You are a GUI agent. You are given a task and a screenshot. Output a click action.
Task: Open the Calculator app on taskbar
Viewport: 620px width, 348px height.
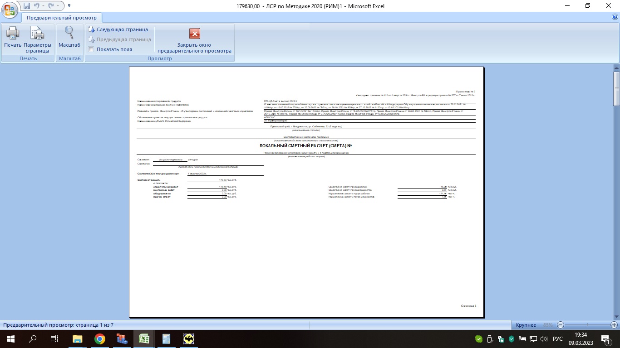[166, 338]
